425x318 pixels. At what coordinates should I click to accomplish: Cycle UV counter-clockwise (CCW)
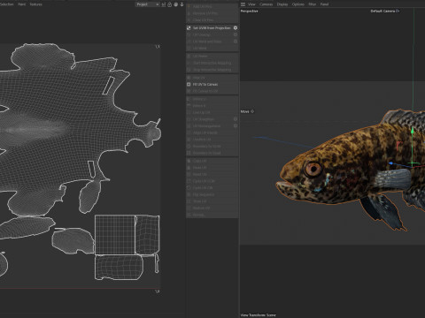coord(212,181)
